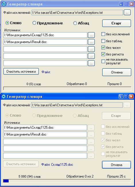Click the gear app icon in top window title
Image resolution: width=135 pixels, height=187 pixels.
[x=4, y=4]
